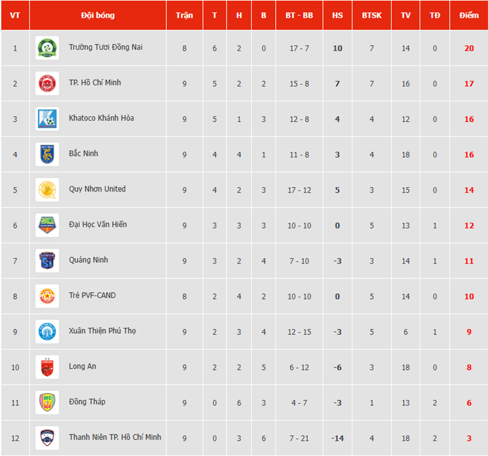Open the Quy Nhơn United team name
Viewport: 488px width, 456px height.
click(x=97, y=189)
